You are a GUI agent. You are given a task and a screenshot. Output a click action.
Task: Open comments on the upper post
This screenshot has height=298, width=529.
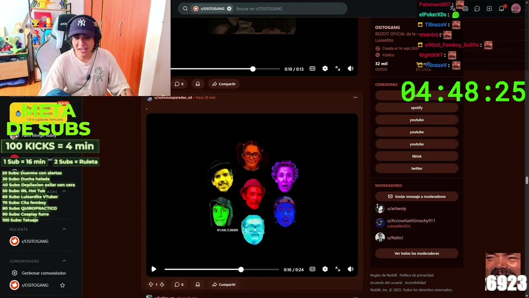pos(179,84)
